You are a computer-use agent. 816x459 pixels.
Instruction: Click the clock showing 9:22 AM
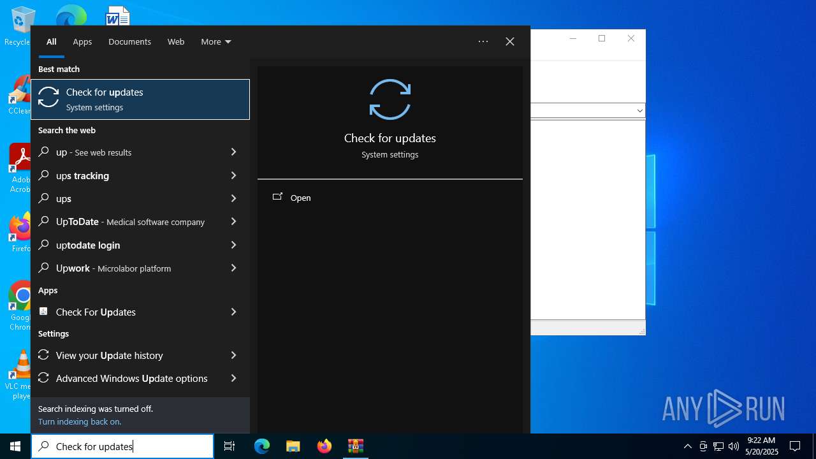click(761, 441)
